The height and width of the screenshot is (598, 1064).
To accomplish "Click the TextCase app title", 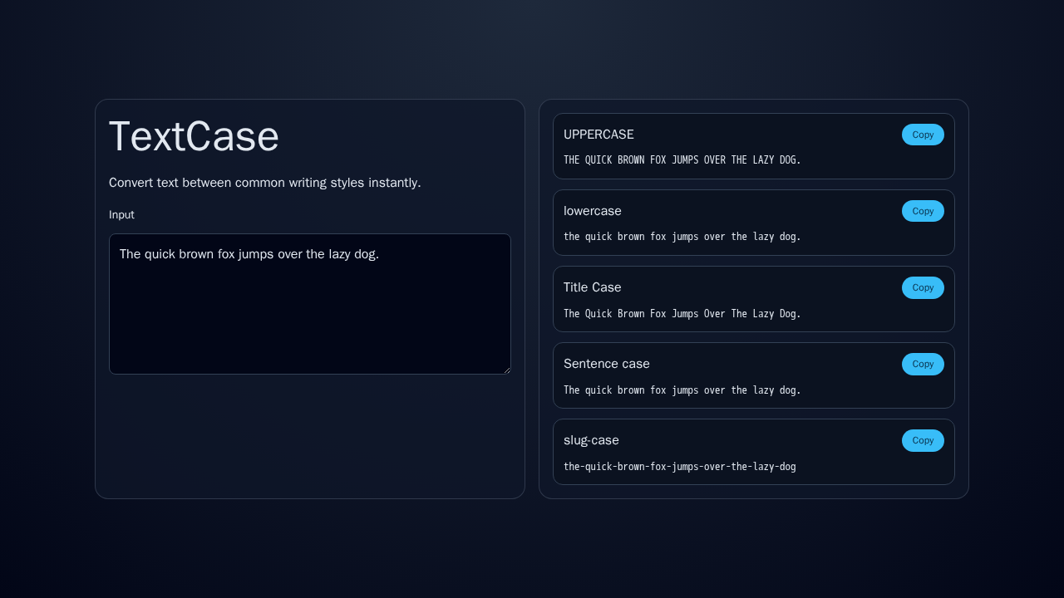I will click(x=194, y=135).
